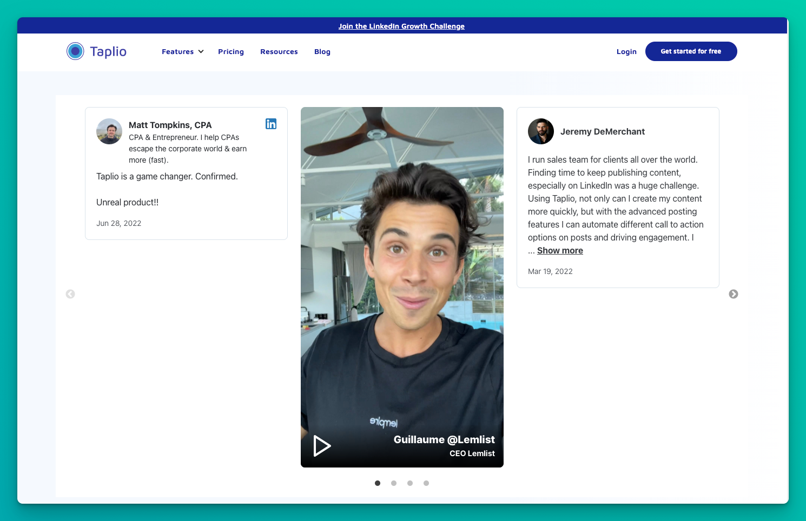The height and width of the screenshot is (521, 806).
Task: Click the "Guillaume @Lemlist" video caption
Action: click(x=444, y=439)
